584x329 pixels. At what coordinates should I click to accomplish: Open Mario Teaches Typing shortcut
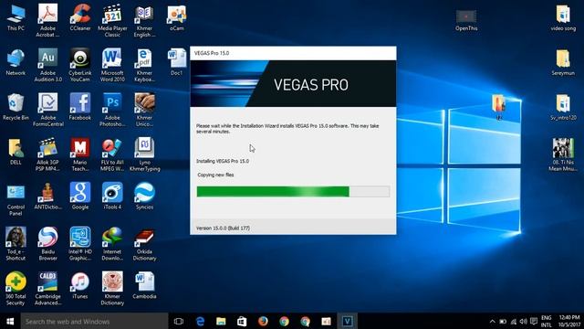(80, 154)
